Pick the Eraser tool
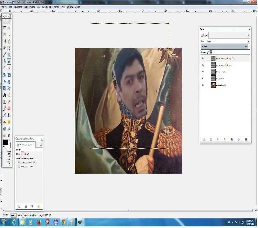The width and height of the screenshot is (258, 228). click(9, 108)
